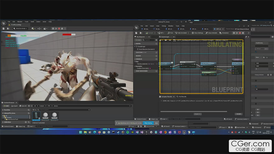274x154 pixels.
Task: Open Tools menu in main editor window
Action: click(26, 22)
